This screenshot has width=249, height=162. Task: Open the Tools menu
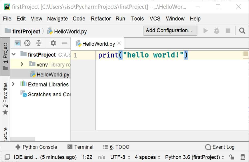click(x=137, y=19)
